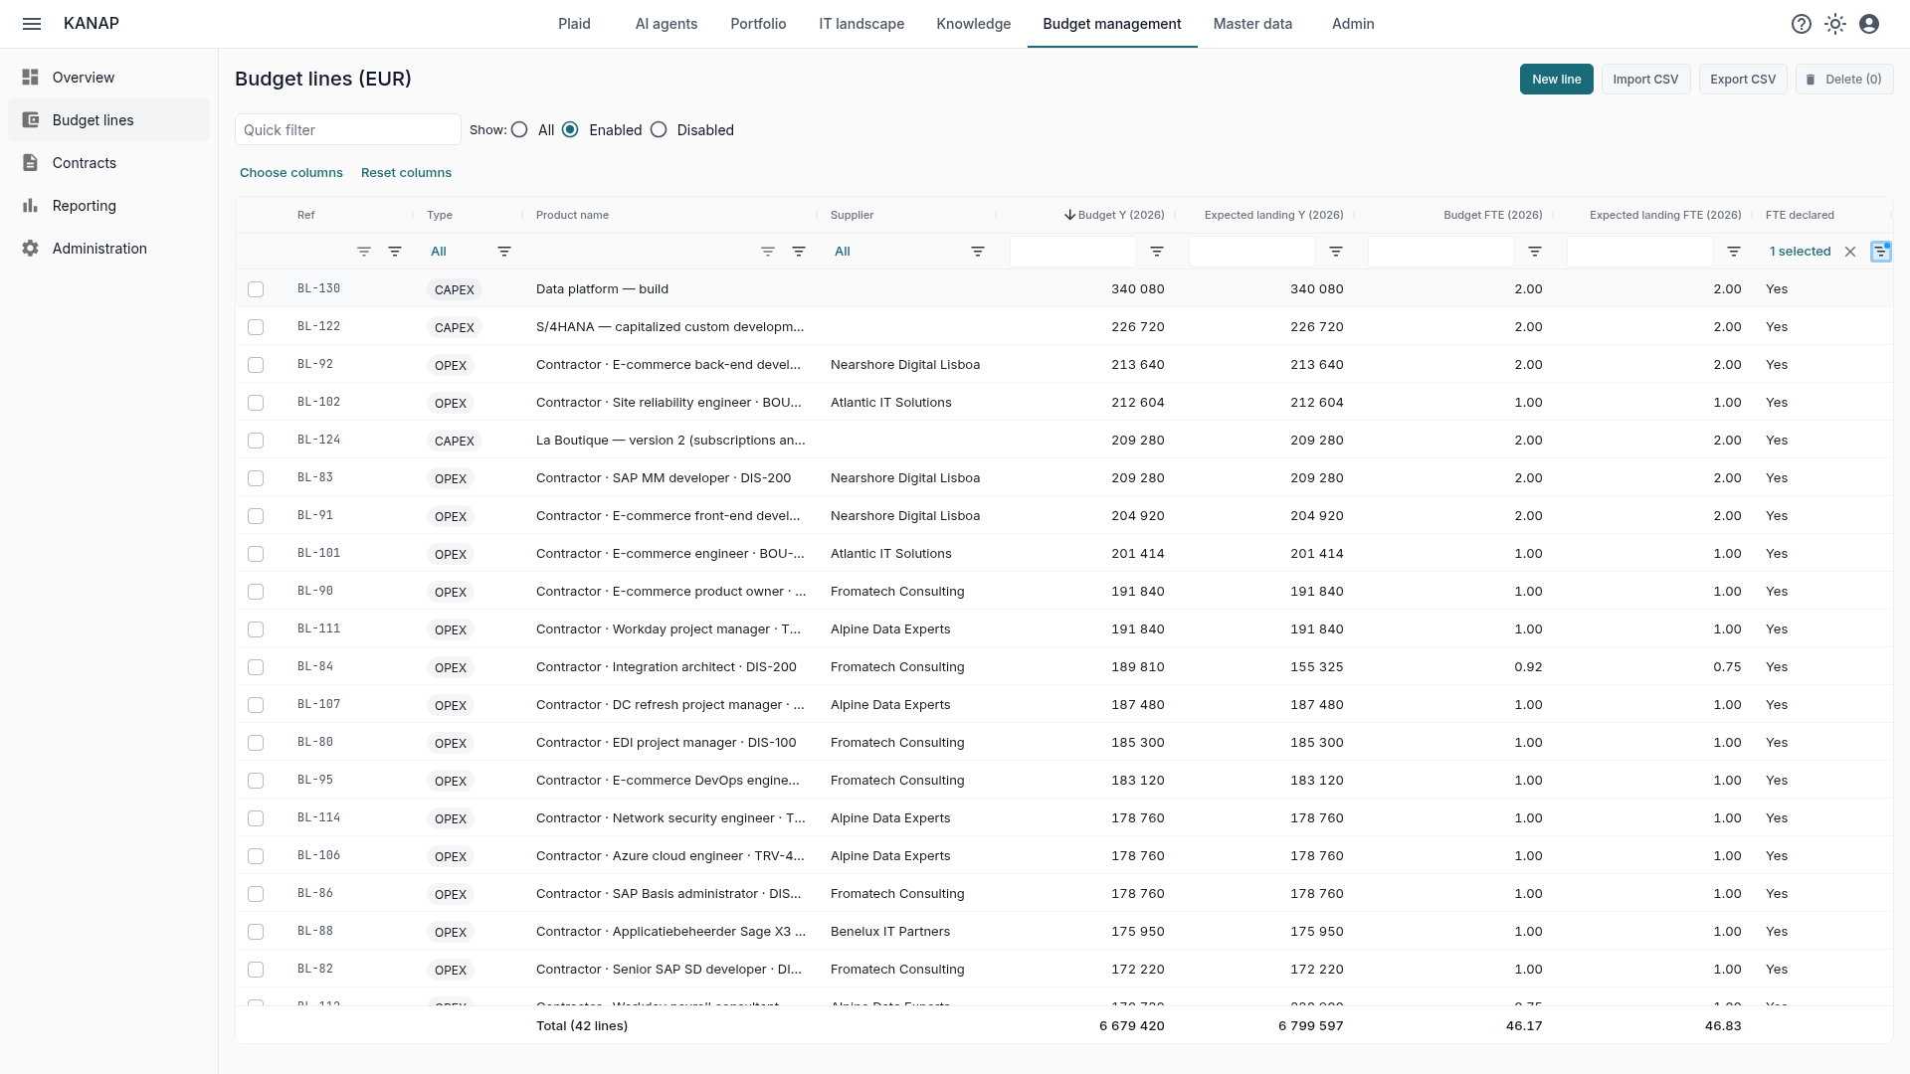Select the 'Enabled' radio button
The image size is (1910, 1074).
(570, 130)
